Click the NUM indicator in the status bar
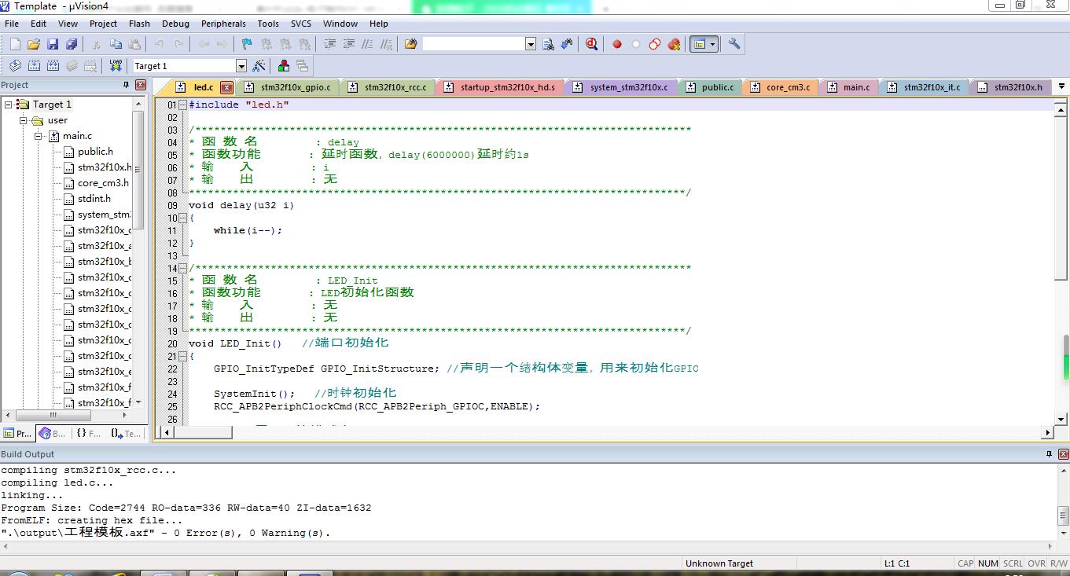The height and width of the screenshot is (576, 1070). pos(988,563)
